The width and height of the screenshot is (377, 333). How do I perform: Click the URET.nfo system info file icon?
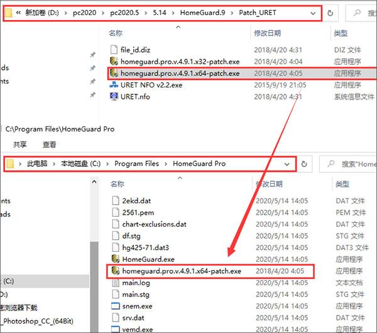coord(114,96)
